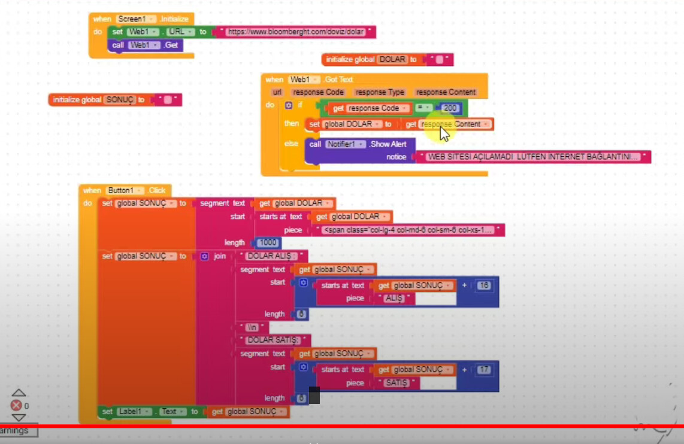Image resolution: width=684 pixels, height=444 pixels.
Task: Click the gear mutator on the if block
Action: coord(289,105)
